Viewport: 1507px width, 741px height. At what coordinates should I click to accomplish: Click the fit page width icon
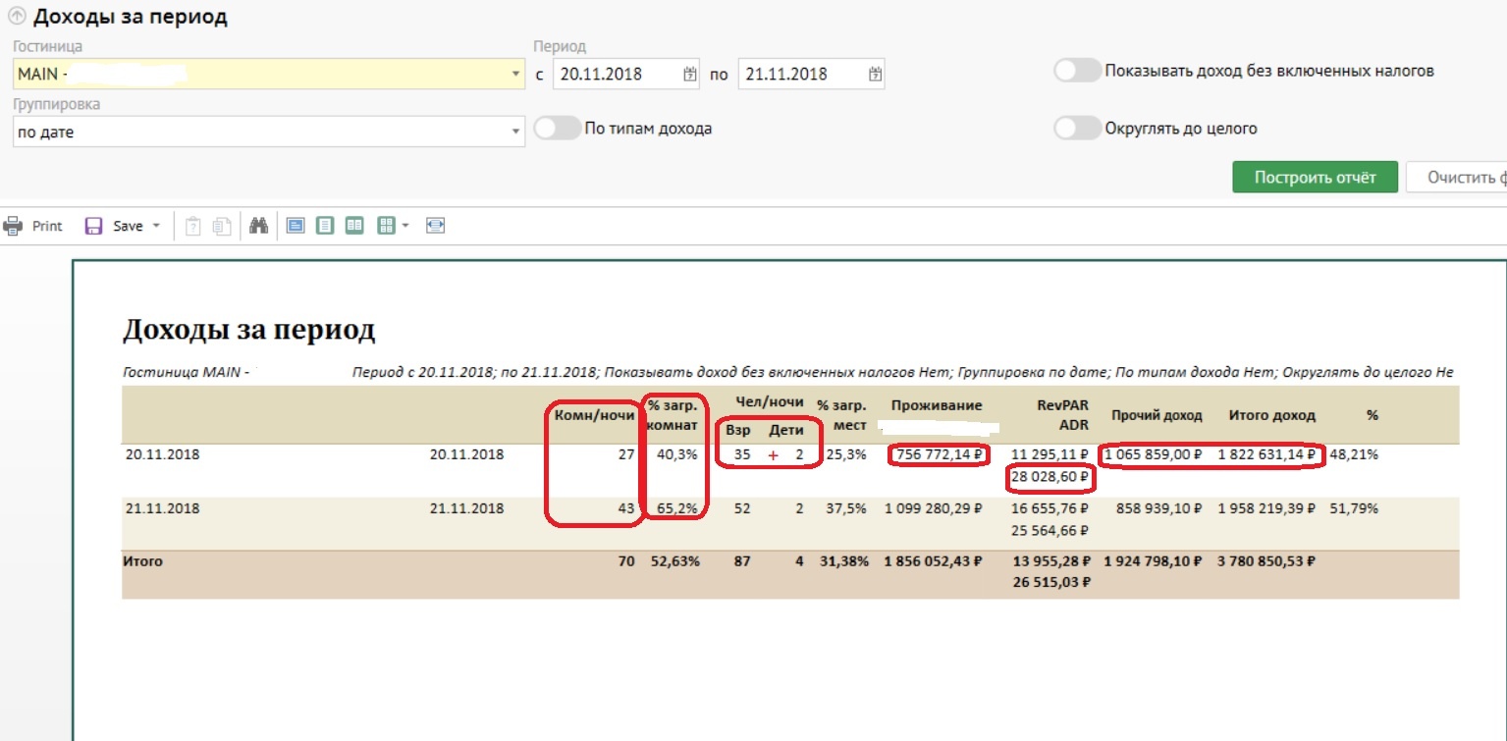(x=436, y=226)
